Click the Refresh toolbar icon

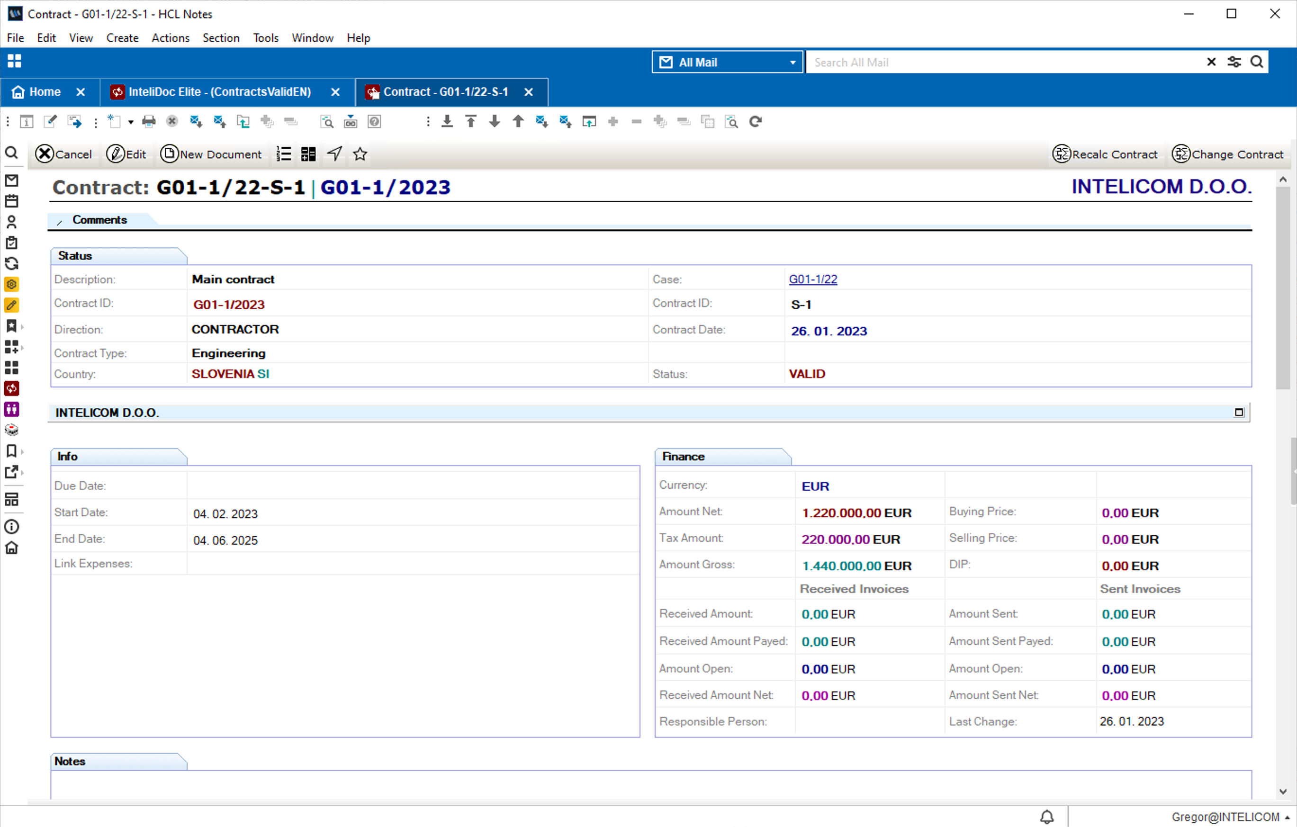(x=755, y=122)
